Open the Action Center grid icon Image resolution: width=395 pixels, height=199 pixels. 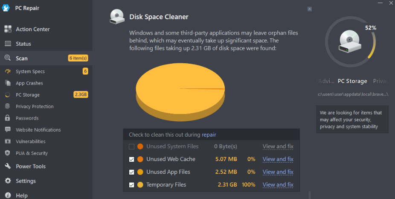click(x=8, y=29)
